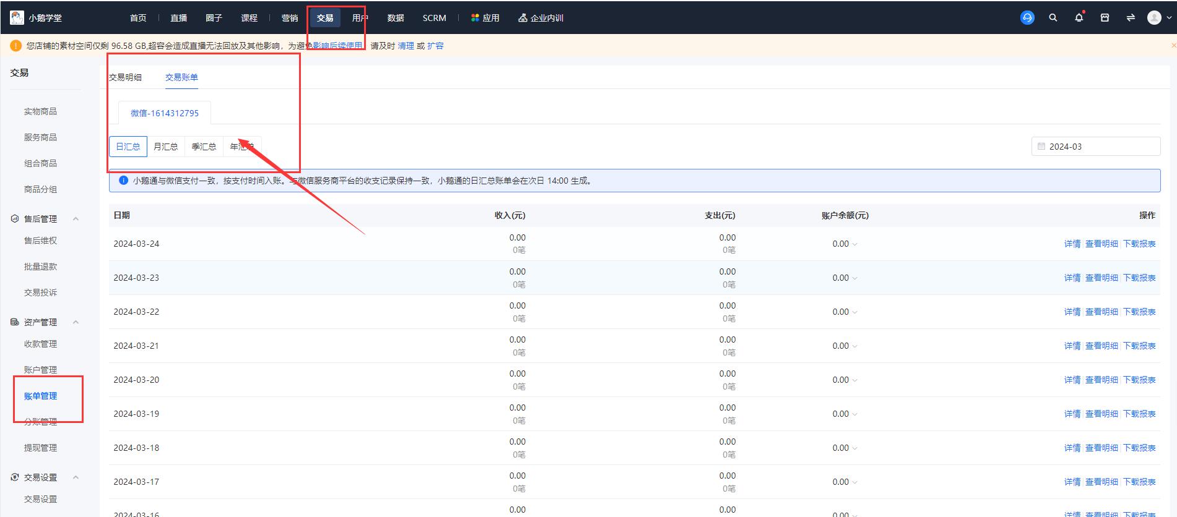
Task: Dismiss the storage warning banner
Action: pos(1173,46)
